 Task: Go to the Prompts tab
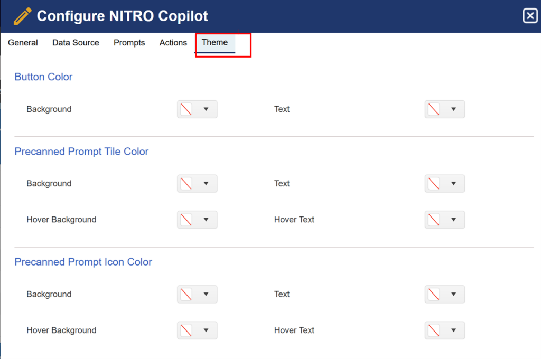pyautogui.click(x=129, y=42)
